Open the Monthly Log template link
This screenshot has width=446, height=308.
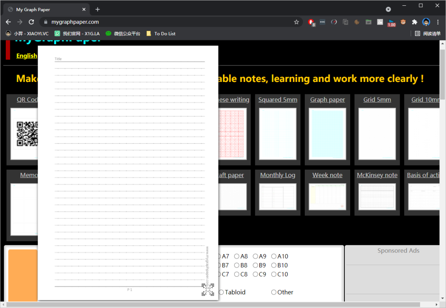pyautogui.click(x=278, y=175)
